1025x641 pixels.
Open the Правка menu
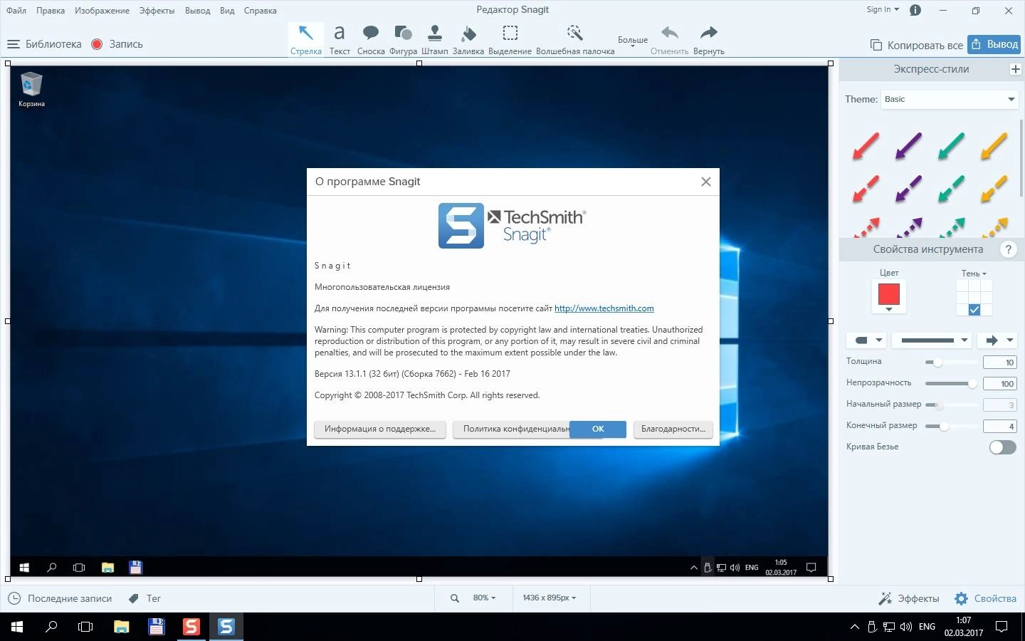[x=51, y=11]
